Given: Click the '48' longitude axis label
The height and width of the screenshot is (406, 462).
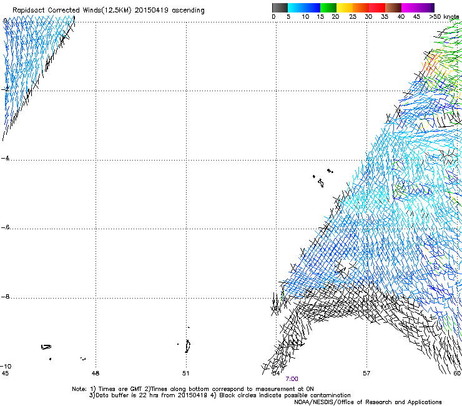Looking at the screenshot, I should pyautogui.click(x=96, y=374).
